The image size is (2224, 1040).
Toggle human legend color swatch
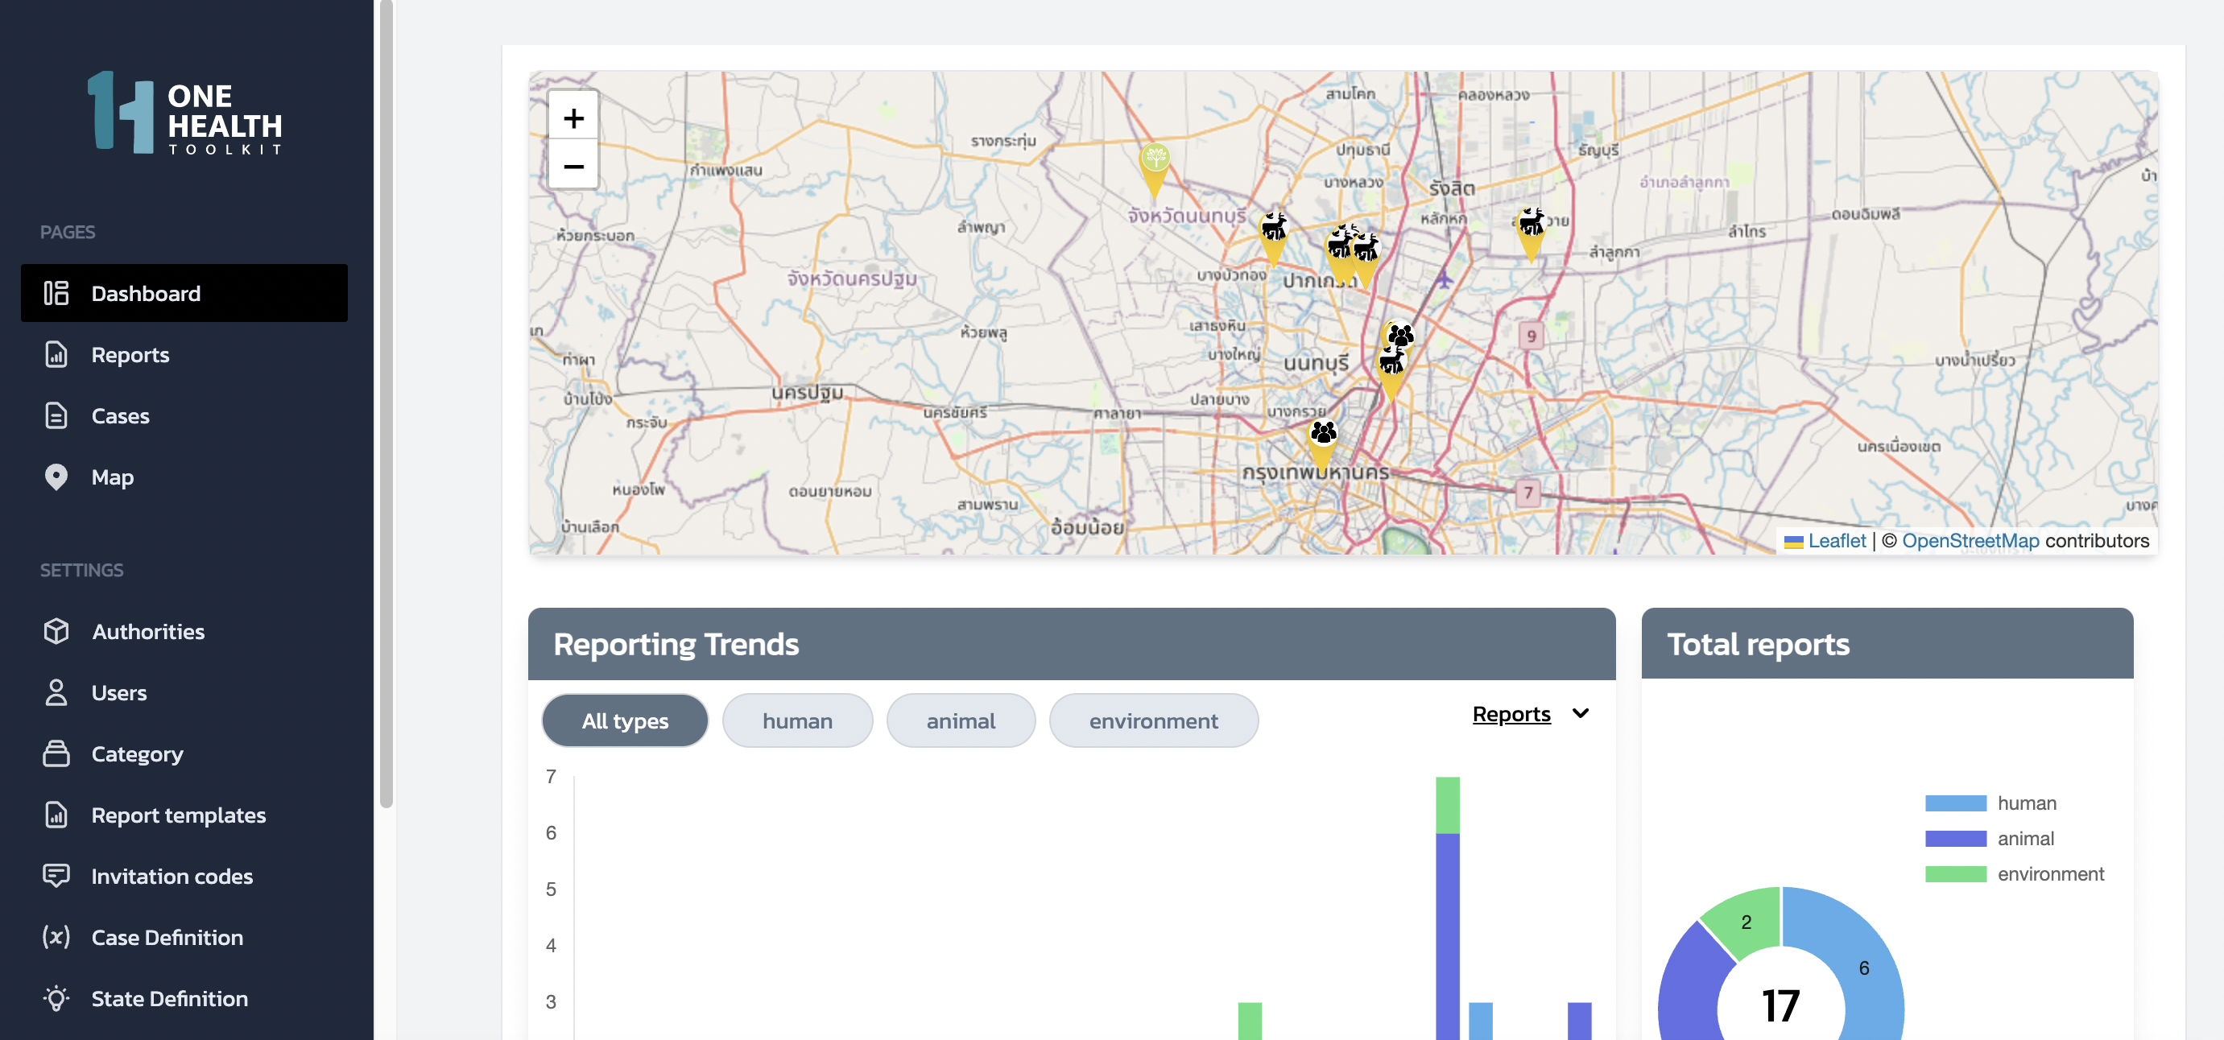pos(1956,803)
